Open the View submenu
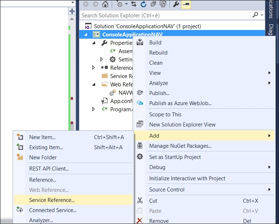279x224 pixels. [204, 73]
